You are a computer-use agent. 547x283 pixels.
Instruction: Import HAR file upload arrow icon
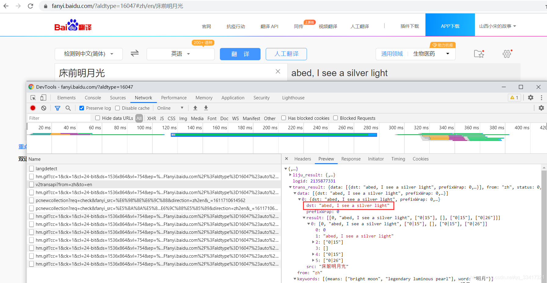[x=195, y=108]
